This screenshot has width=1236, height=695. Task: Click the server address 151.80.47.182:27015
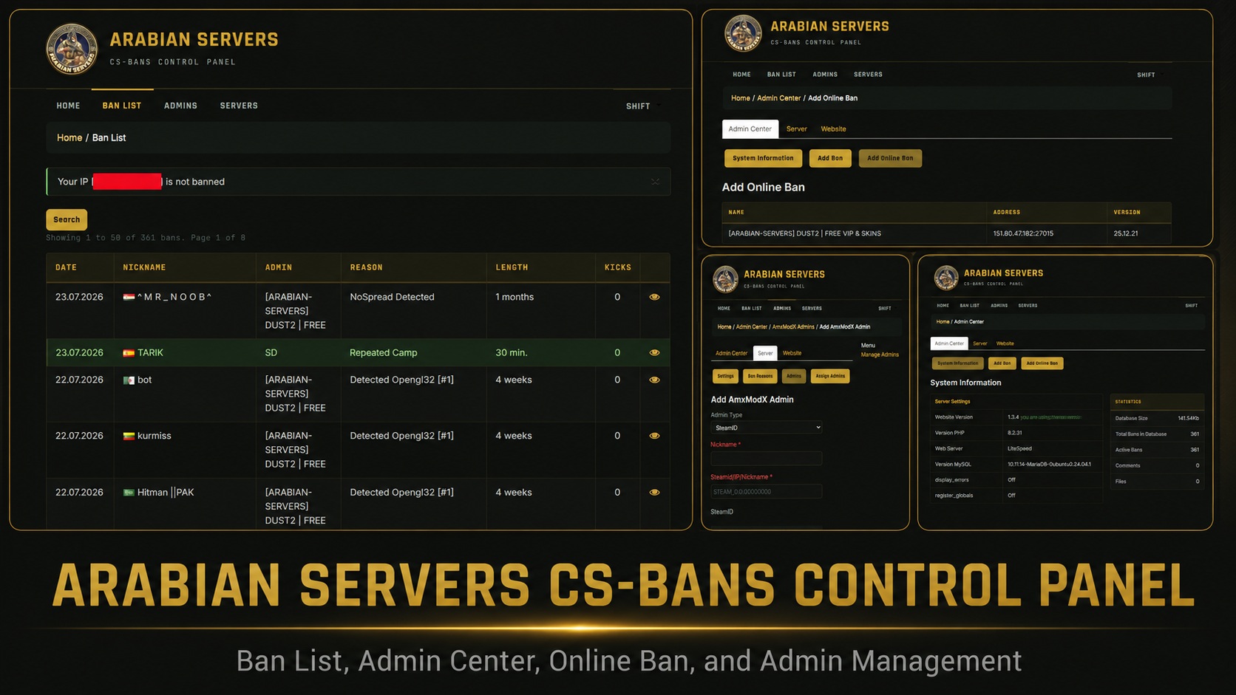[1023, 233]
